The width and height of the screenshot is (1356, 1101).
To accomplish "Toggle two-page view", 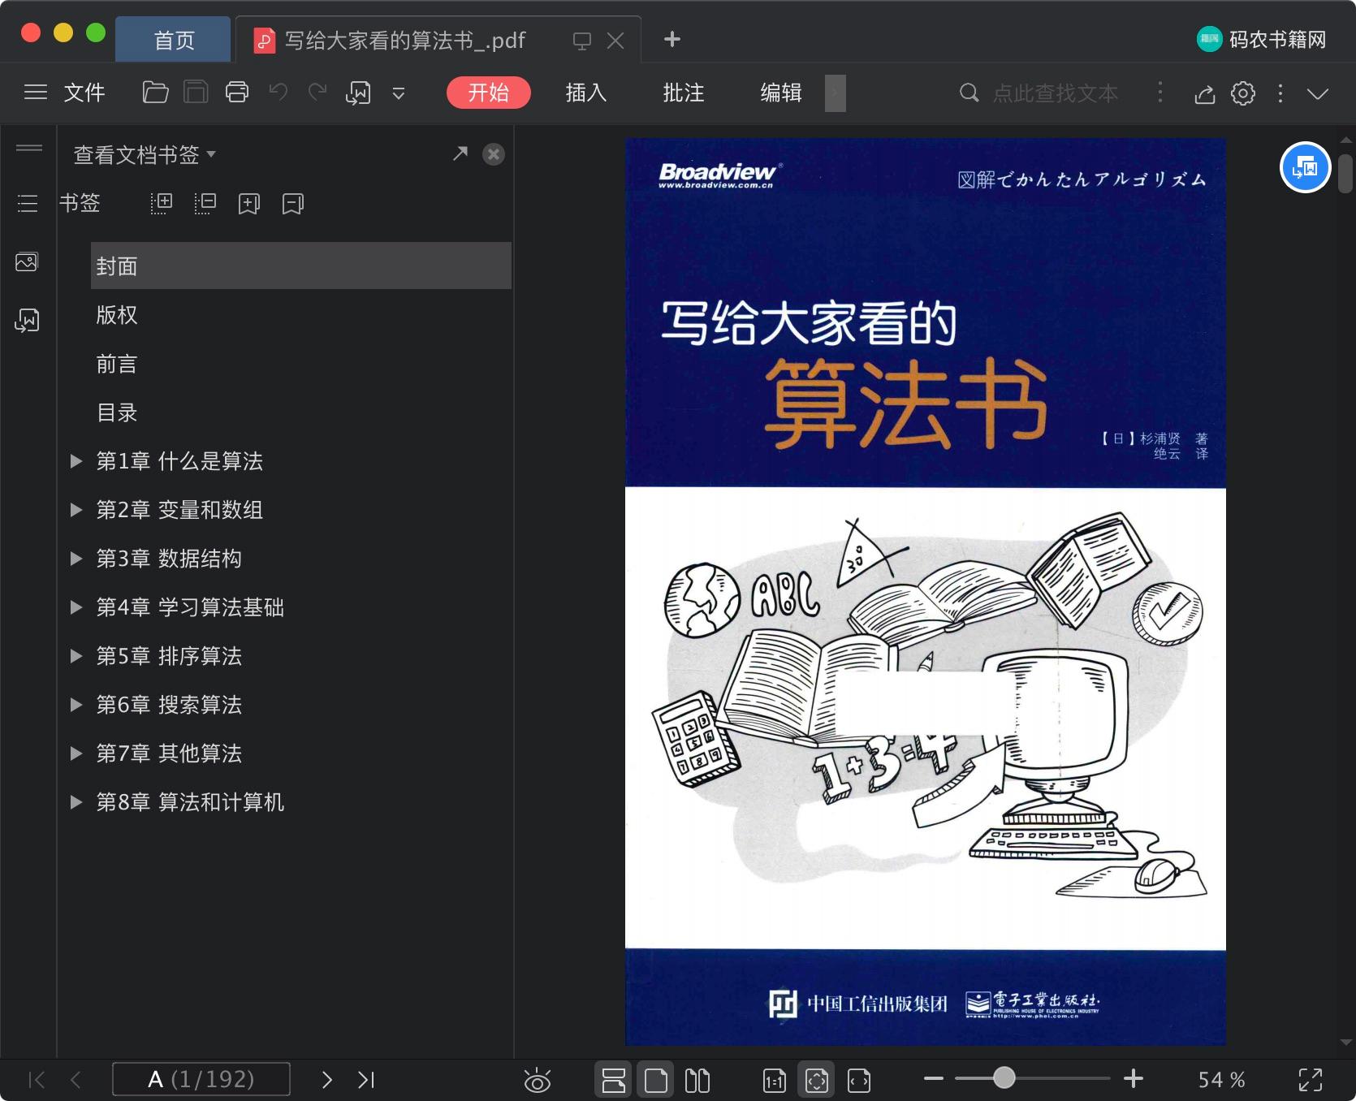I will pyautogui.click(x=697, y=1080).
